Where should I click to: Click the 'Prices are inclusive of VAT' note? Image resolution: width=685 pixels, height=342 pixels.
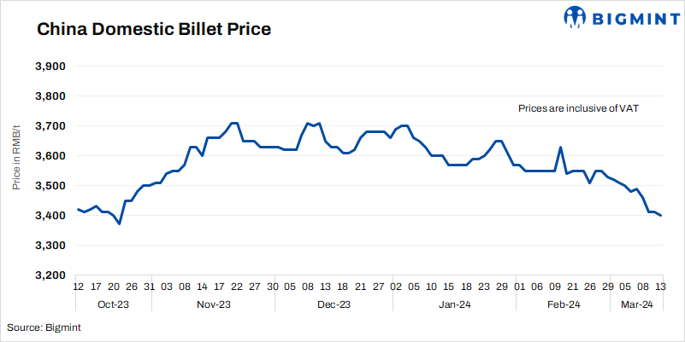coord(579,108)
